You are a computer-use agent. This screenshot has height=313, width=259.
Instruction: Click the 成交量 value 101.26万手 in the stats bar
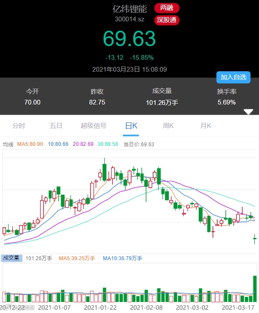[162, 103]
